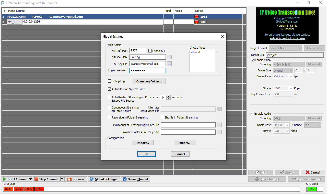
Task: Click the Export configuration button
Action: pyautogui.click(x=184, y=143)
